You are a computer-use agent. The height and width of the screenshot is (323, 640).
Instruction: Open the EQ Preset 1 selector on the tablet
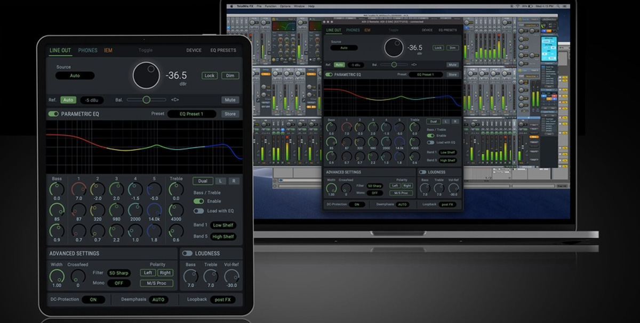coord(191,114)
